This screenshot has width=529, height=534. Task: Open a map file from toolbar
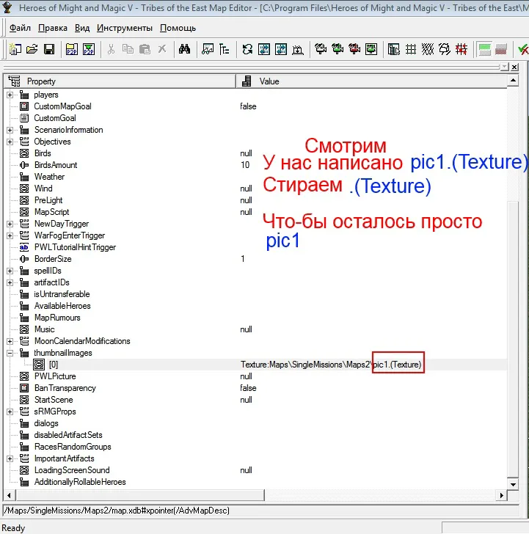(x=32, y=50)
